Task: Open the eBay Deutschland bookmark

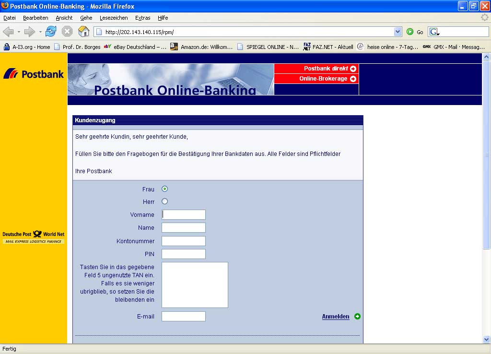Action: (135, 47)
